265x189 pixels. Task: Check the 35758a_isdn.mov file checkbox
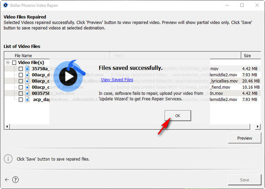click(x=21, y=69)
